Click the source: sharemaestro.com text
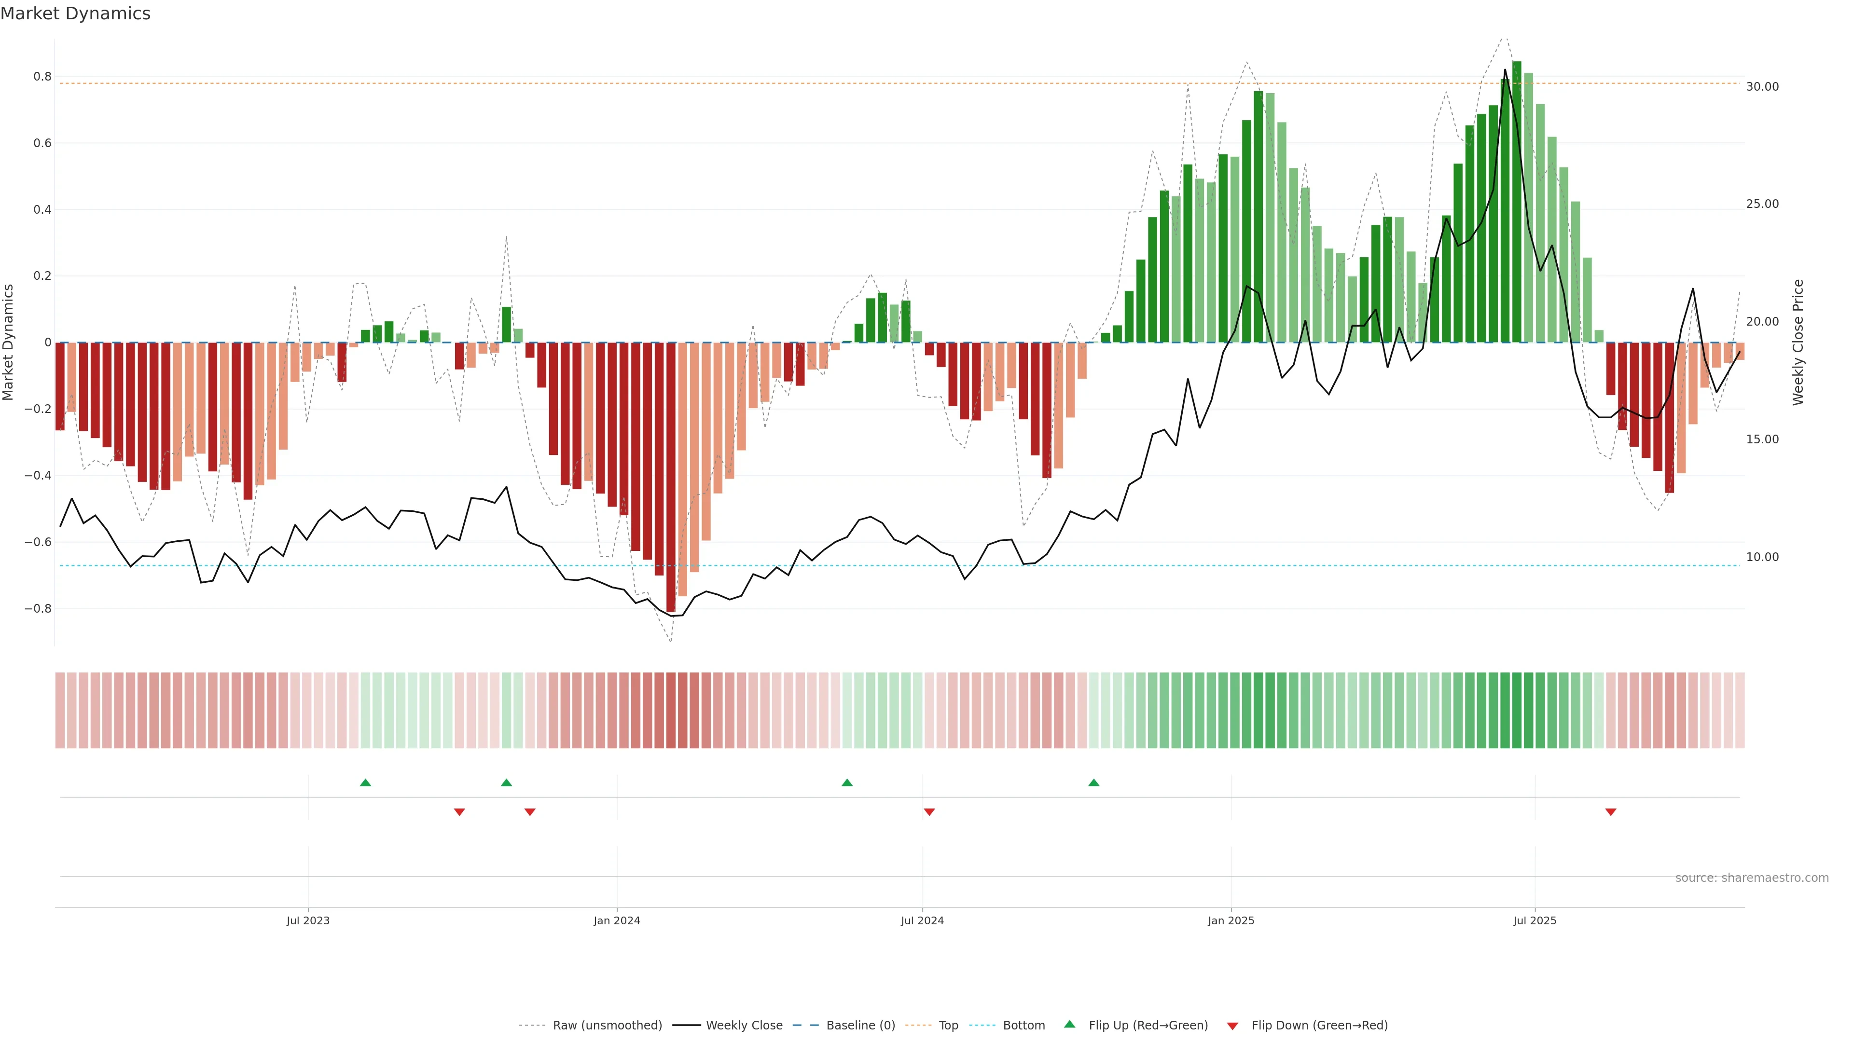This screenshot has height=1042, width=1853. (x=1752, y=878)
